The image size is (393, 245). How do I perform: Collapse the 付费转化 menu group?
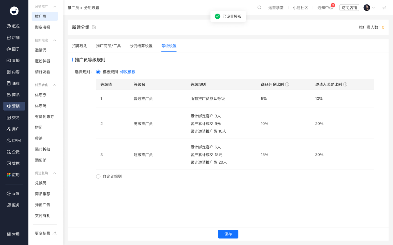point(55,85)
